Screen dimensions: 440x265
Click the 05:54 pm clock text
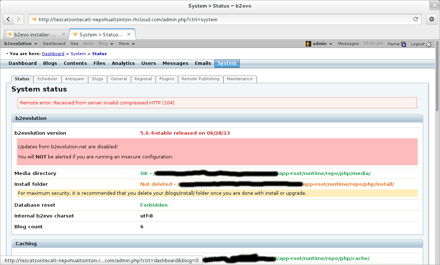[x=373, y=44]
